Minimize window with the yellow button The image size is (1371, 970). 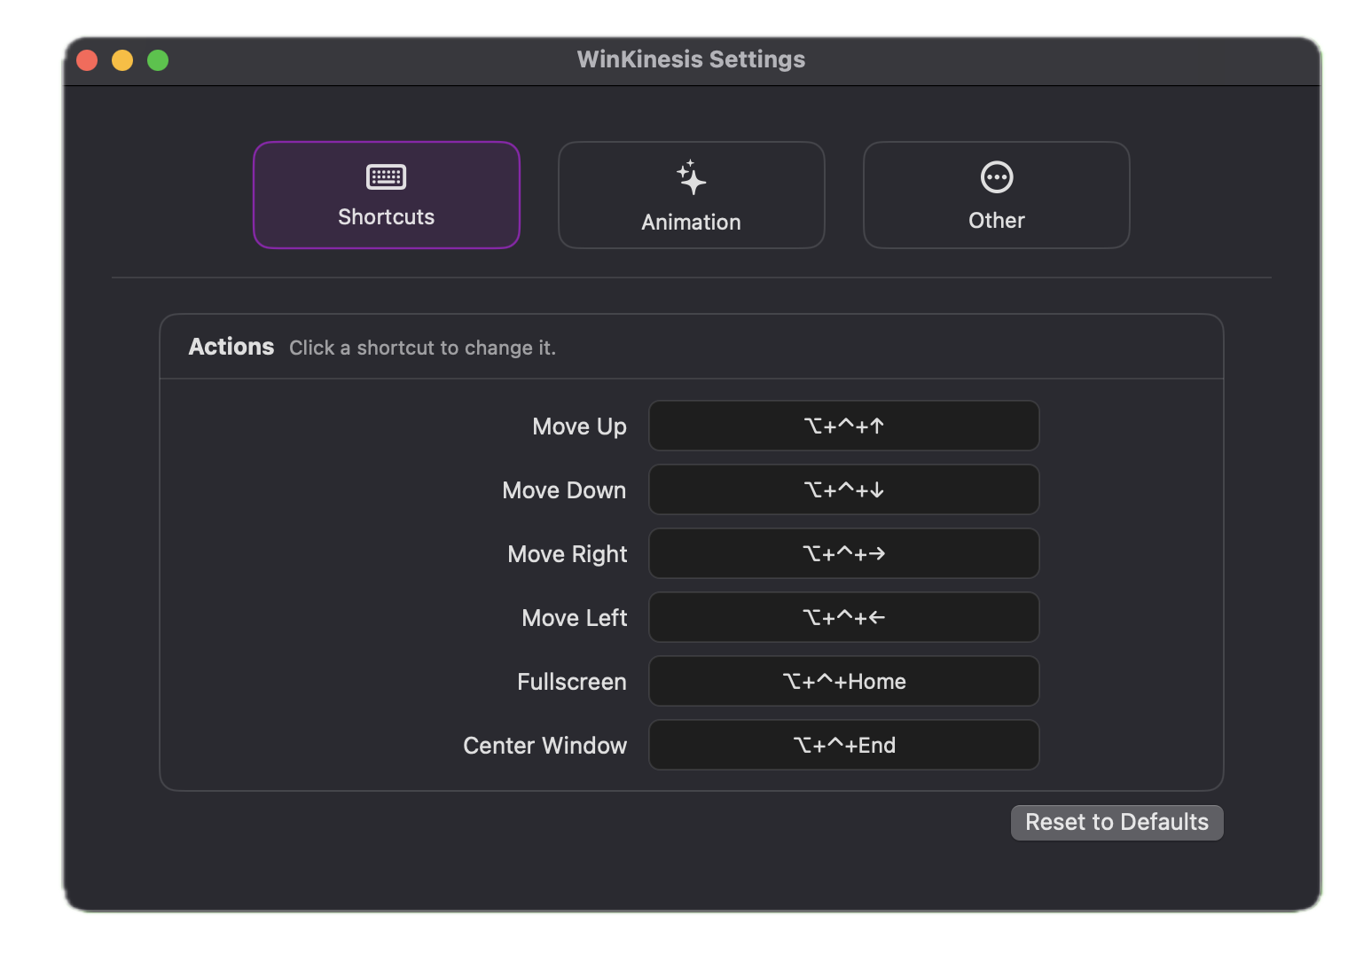(122, 60)
